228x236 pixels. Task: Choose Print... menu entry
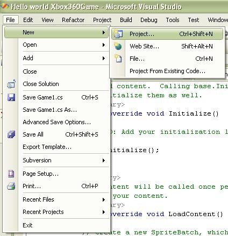56,186
